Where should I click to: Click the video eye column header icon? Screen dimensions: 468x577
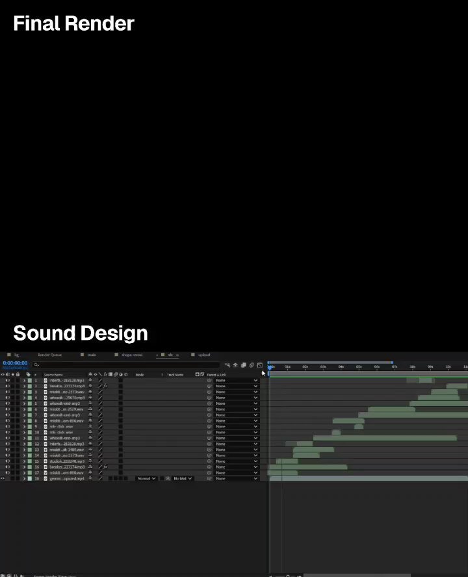click(3, 375)
